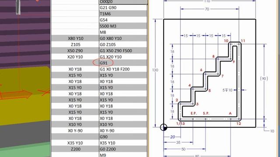Screen dimensions: 280x157
Task: Click point label 12 on the drawing
Action: click(239, 123)
